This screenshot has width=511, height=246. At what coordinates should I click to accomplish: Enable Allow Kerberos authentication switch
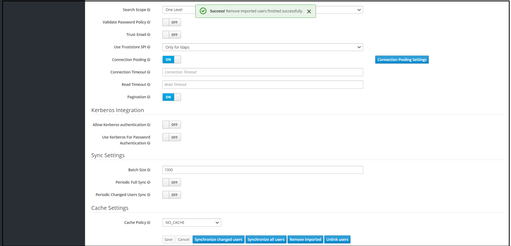tap(172, 125)
